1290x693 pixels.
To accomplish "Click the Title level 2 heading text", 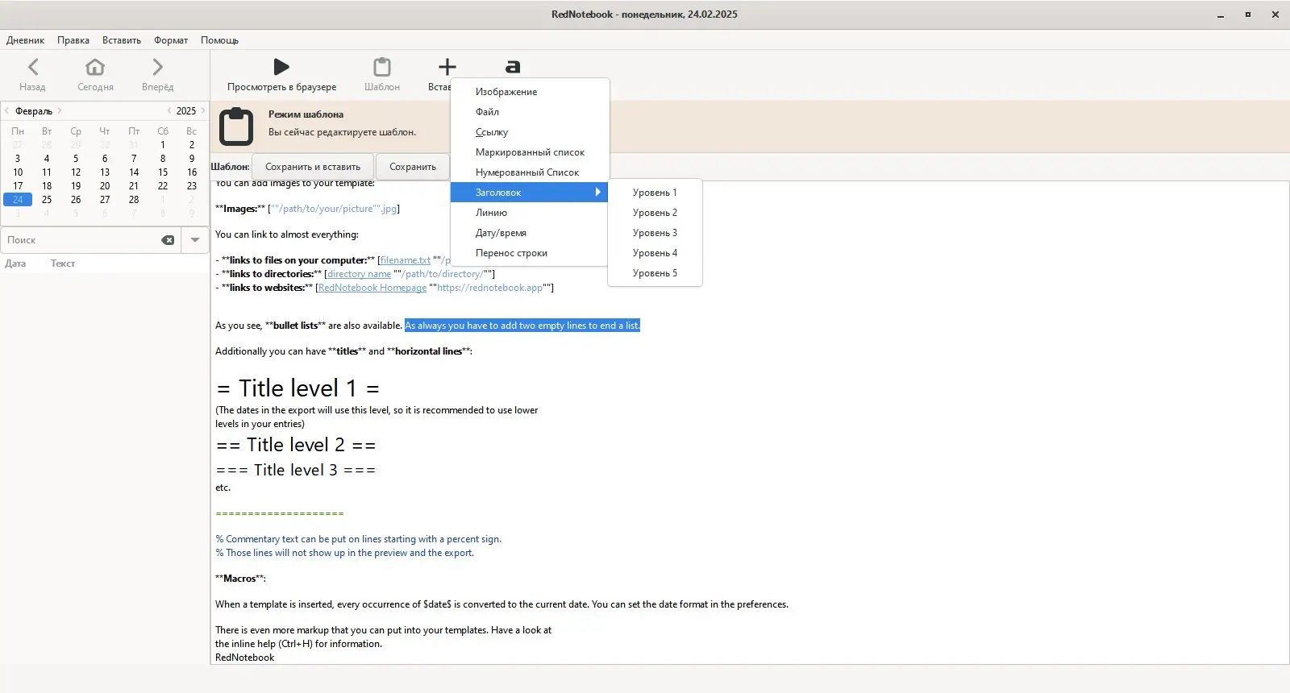I will pyautogui.click(x=296, y=445).
